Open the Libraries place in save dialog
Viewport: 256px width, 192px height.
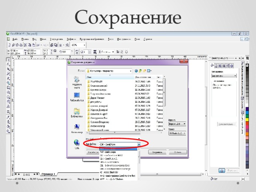tap(77, 113)
